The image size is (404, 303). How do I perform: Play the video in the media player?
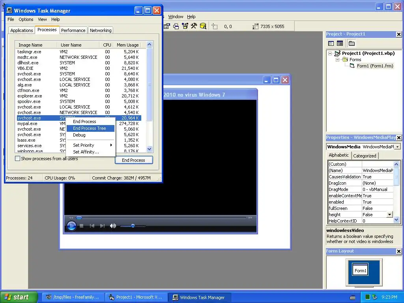point(71,226)
